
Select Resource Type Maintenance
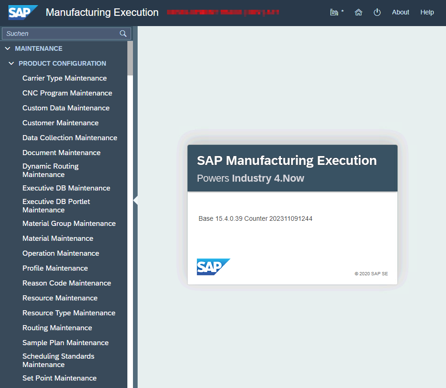[69, 313]
